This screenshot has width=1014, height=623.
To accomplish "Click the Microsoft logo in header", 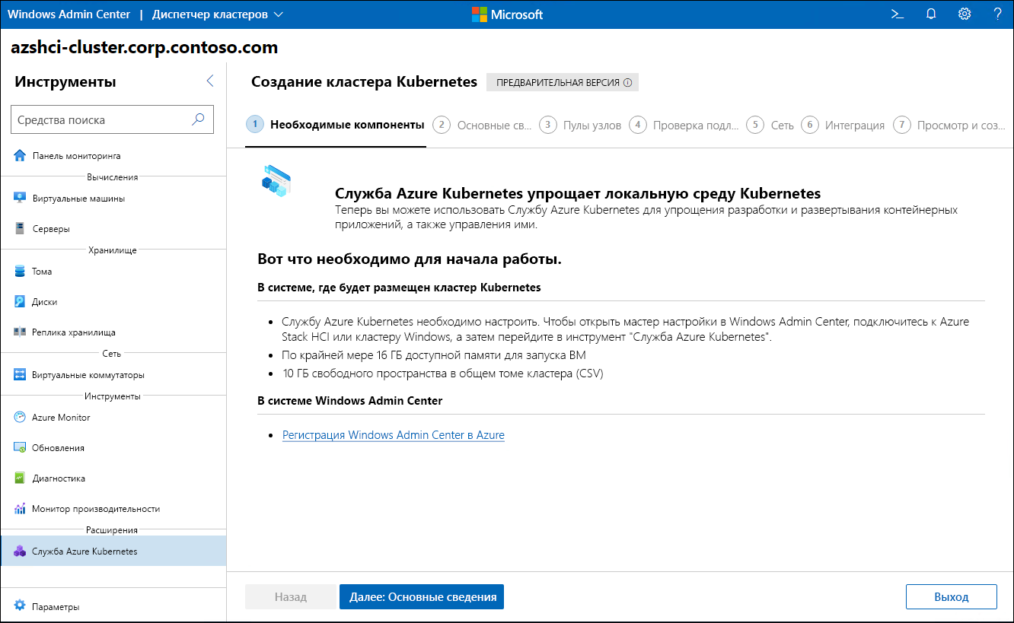I will 507,14.
